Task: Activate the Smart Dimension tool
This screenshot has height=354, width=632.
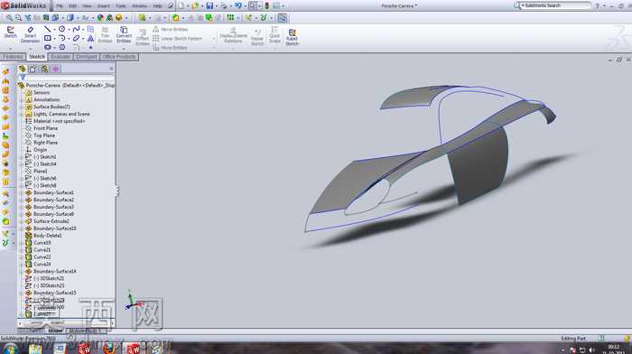Action: point(30,34)
